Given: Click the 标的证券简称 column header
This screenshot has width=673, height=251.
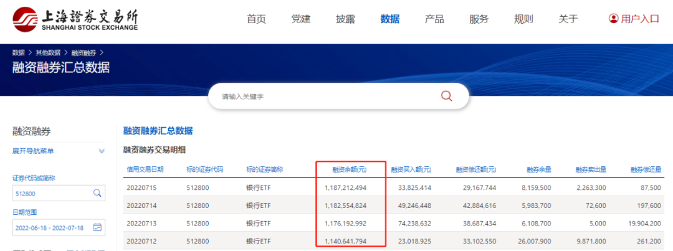Looking at the screenshot, I should click(x=265, y=169).
